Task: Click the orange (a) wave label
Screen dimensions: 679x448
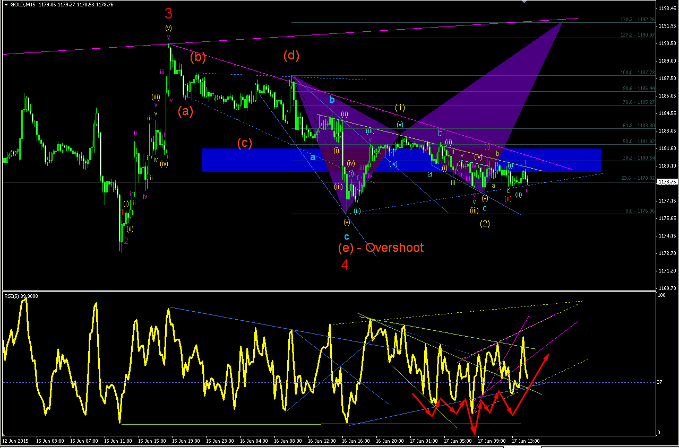Action: (185, 111)
